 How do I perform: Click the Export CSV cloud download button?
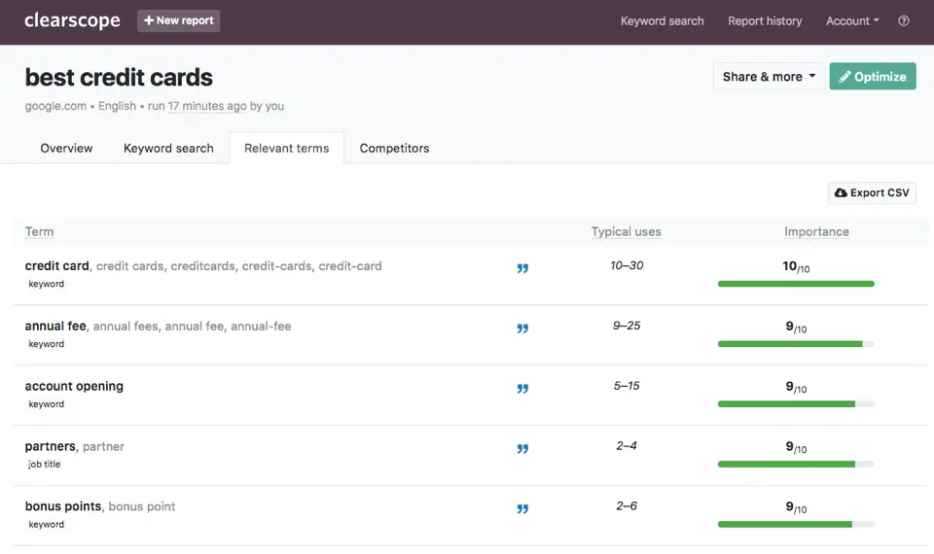pyautogui.click(x=872, y=192)
